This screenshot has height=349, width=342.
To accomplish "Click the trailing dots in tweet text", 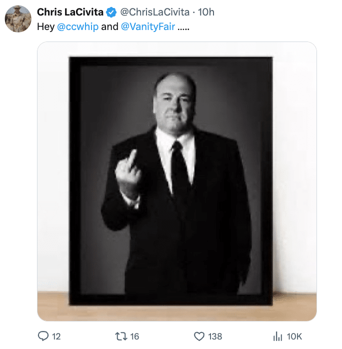I will (x=184, y=26).
